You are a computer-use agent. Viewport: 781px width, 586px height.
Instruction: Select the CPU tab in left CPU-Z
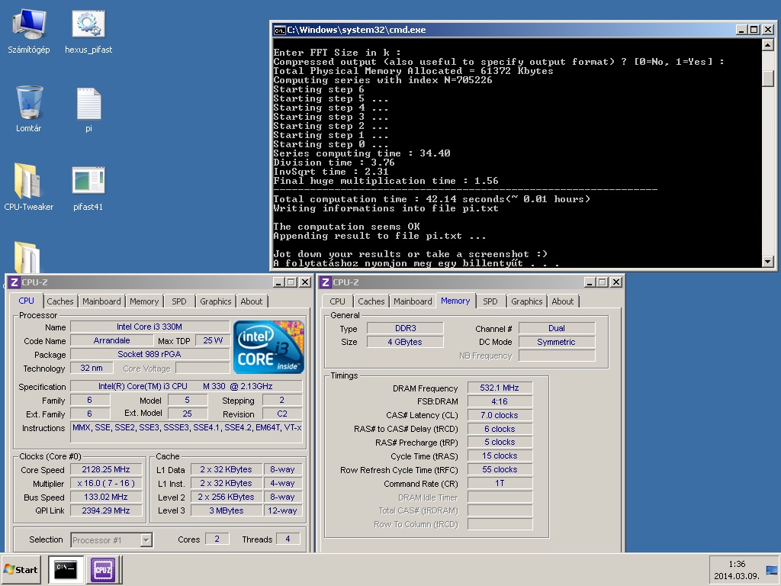[x=27, y=301]
